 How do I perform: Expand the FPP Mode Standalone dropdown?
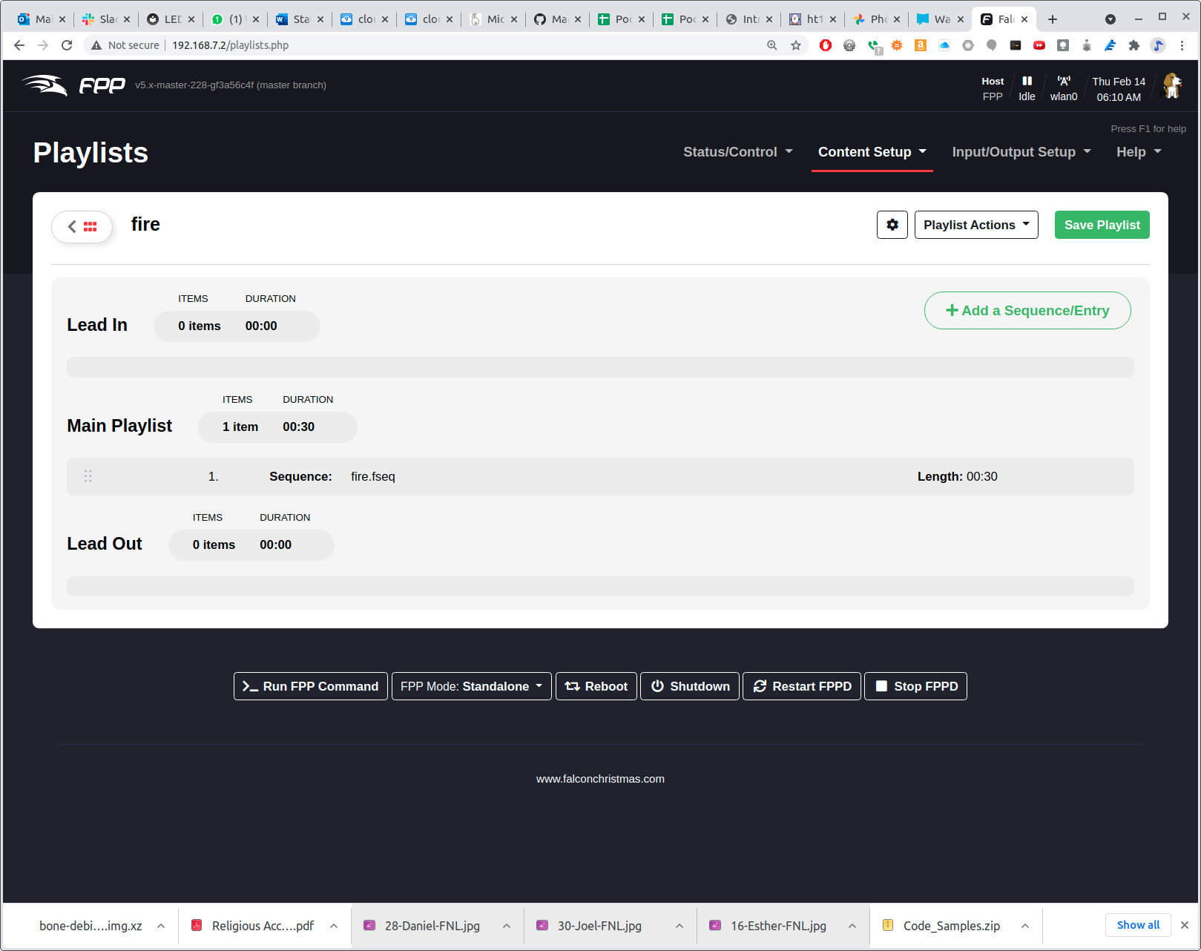471,686
